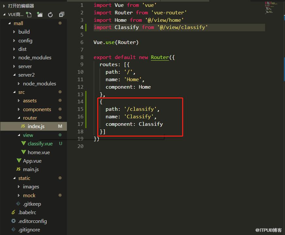
Task: Collapse all folders in explorer
Action: 62,15
